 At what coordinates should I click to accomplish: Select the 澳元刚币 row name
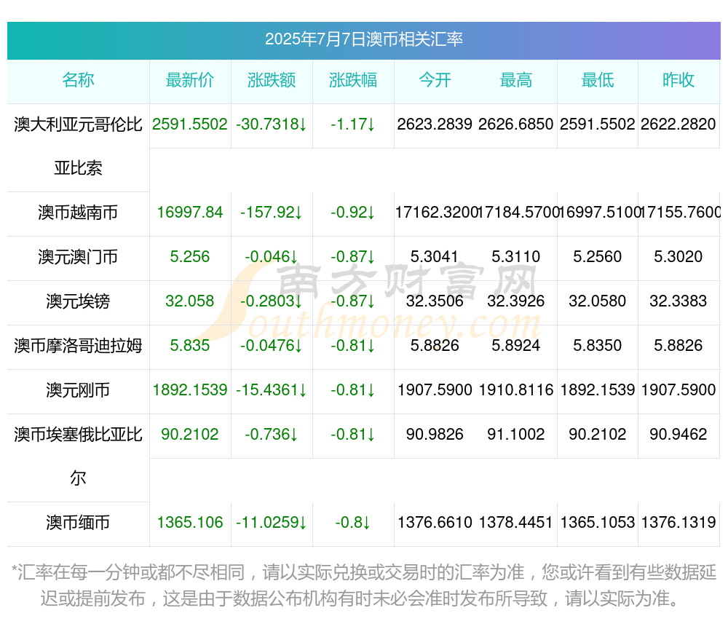click(78, 390)
